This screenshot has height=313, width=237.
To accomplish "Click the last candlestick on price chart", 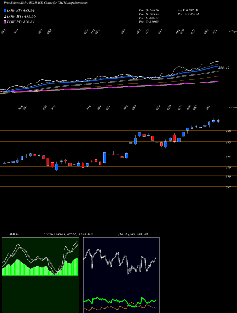I will (218, 121).
